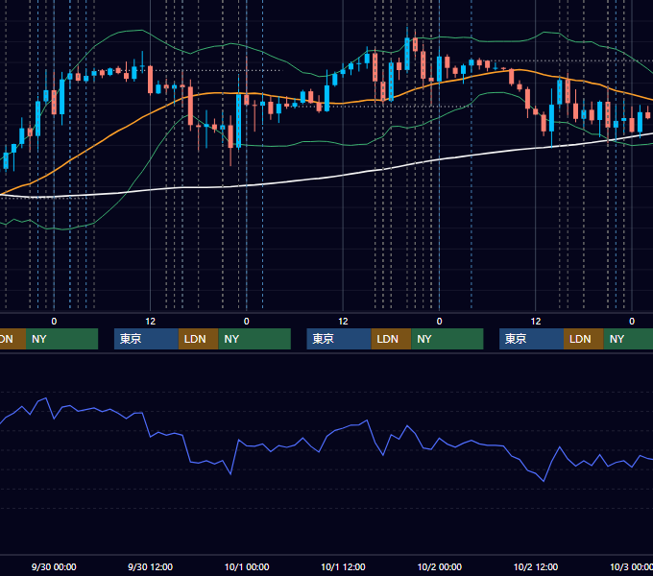Click the 10/2 12:00 time axis label
653x576 pixels.
536,566
